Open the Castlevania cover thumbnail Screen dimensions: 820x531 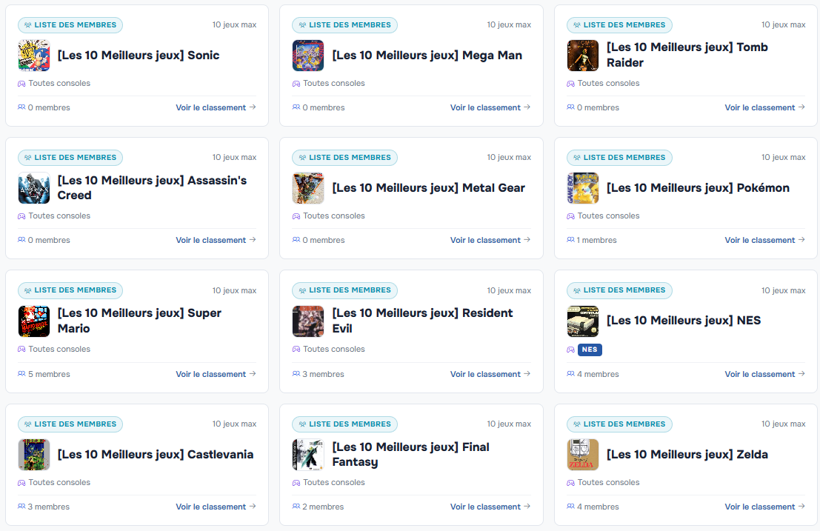pos(34,455)
